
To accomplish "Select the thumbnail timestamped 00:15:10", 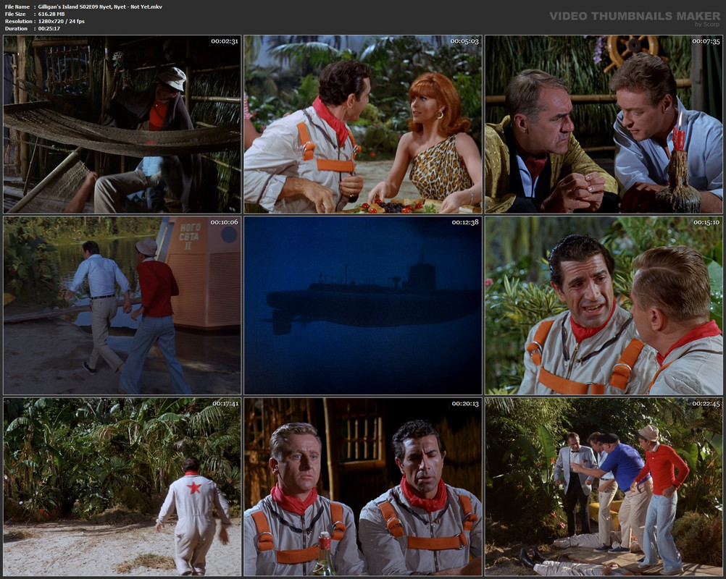I will 604,305.
